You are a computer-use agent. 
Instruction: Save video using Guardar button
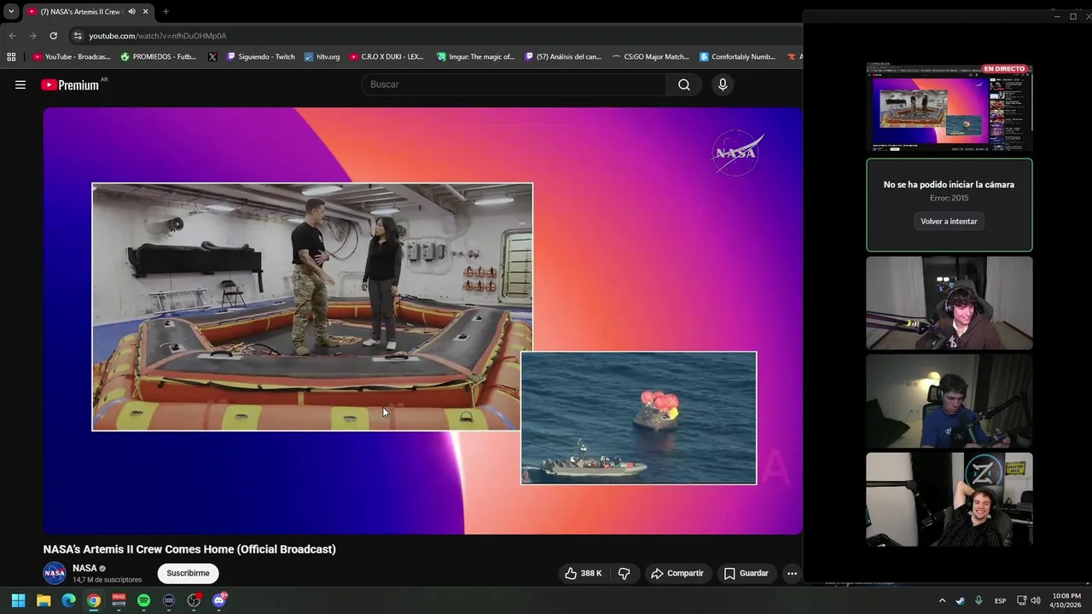click(746, 573)
